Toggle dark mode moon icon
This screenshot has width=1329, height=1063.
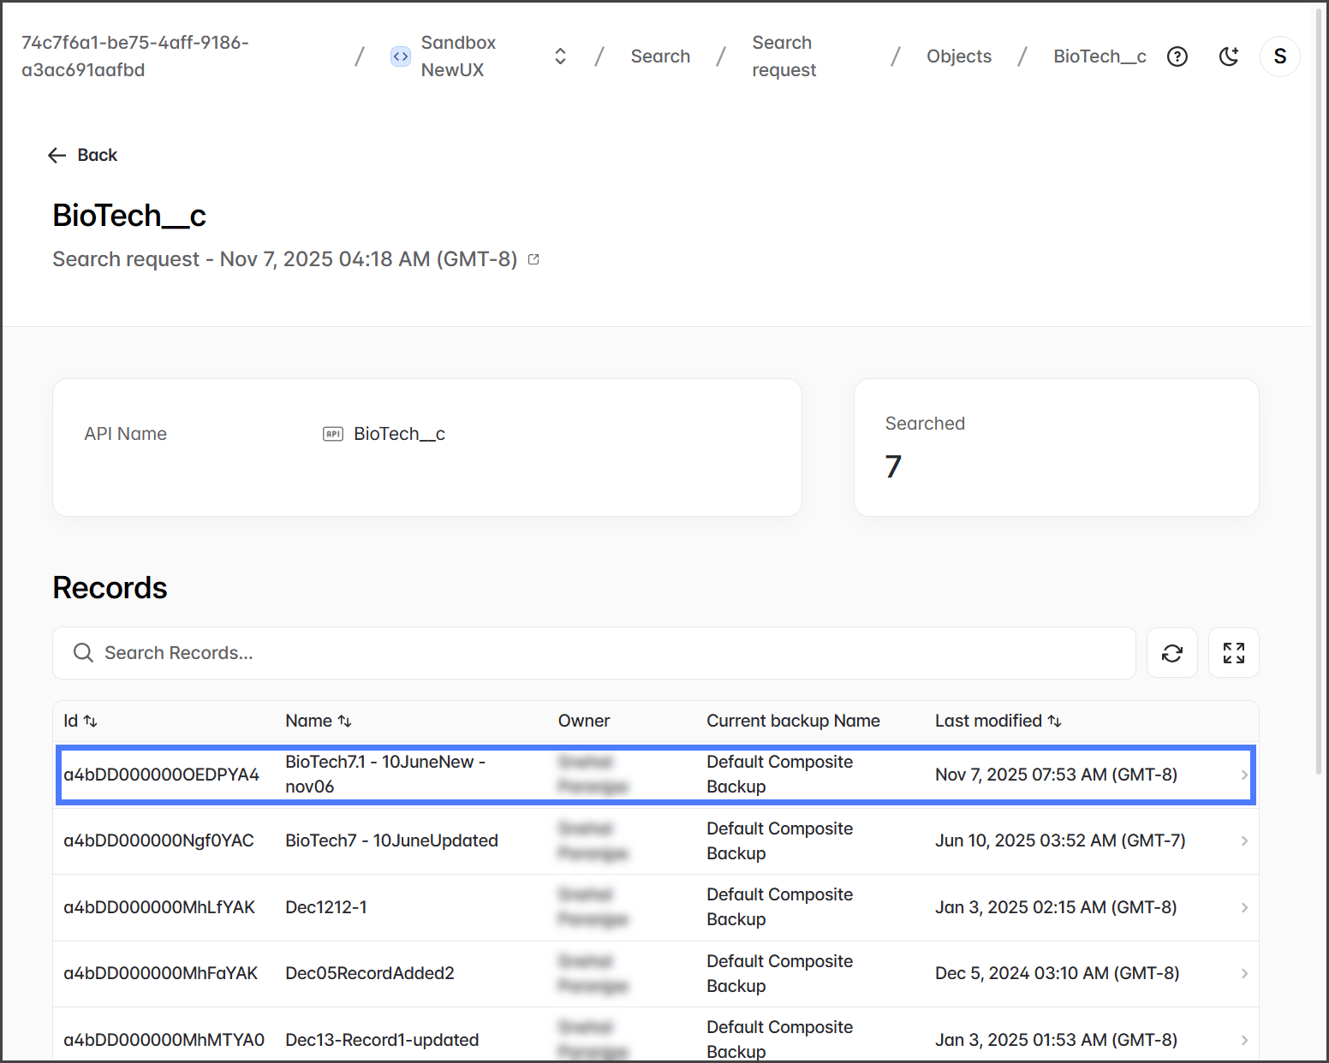click(x=1229, y=56)
